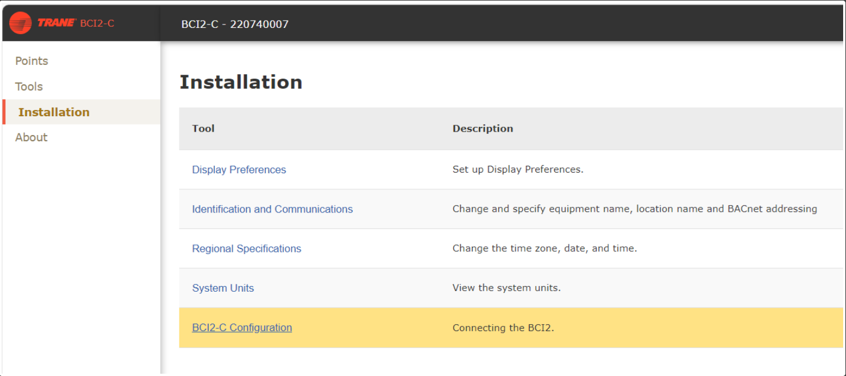Go to the About page
The image size is (846, 376).
point(31,137)
